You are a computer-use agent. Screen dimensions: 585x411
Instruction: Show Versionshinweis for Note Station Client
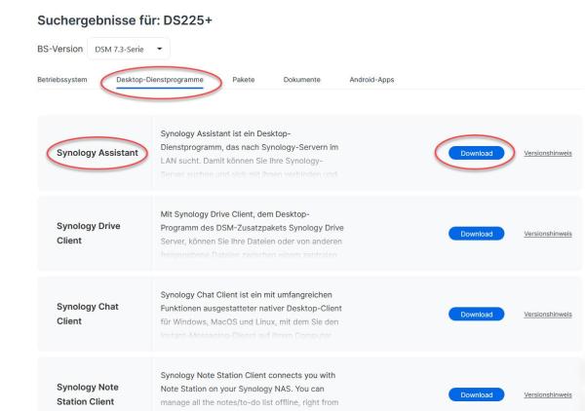tap(548, 394)
